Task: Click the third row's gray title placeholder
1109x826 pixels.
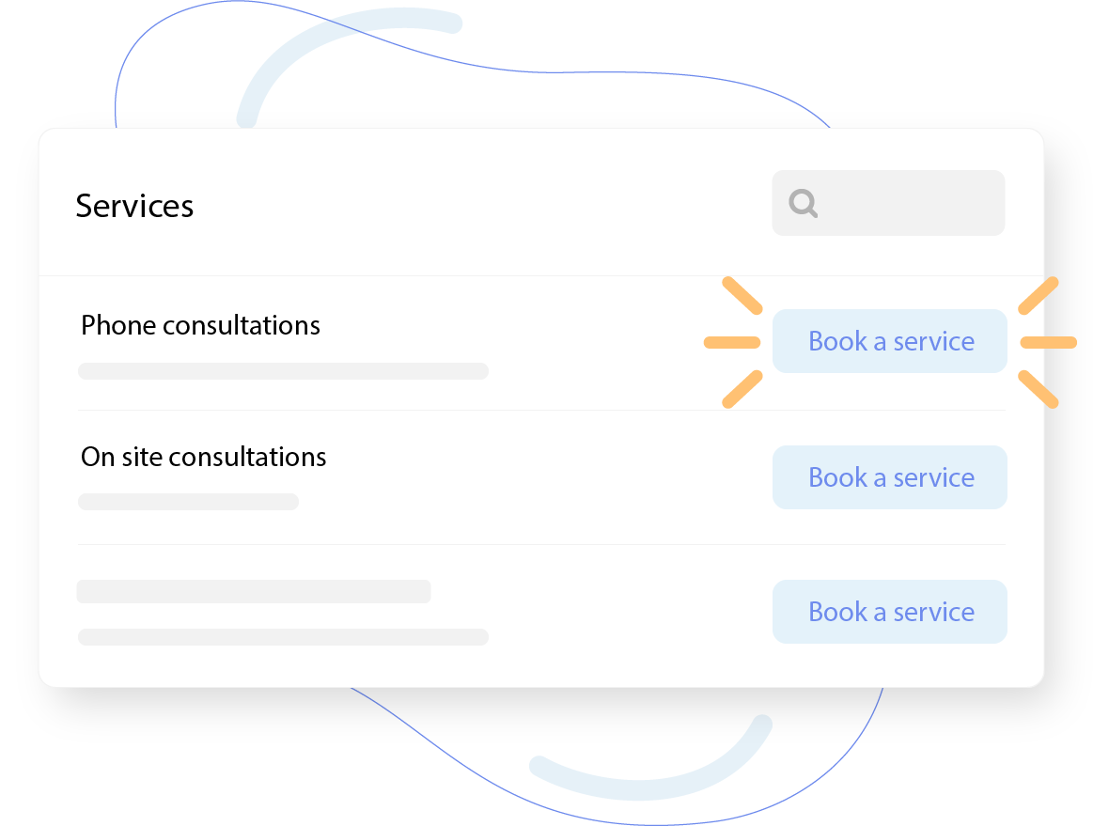Action: [253, 591]
